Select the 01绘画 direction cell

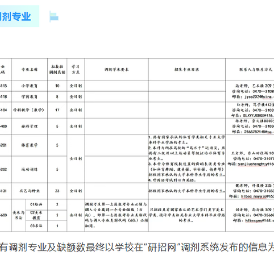point(37,205)
